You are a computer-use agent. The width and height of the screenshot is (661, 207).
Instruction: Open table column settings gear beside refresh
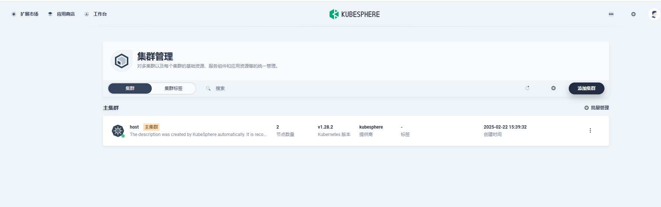point(553,88)
